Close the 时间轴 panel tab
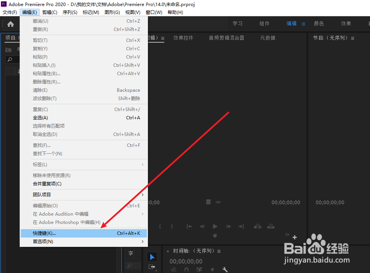 [168, 251]
